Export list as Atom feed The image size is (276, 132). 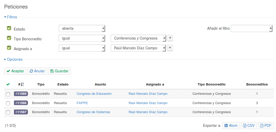231,126
